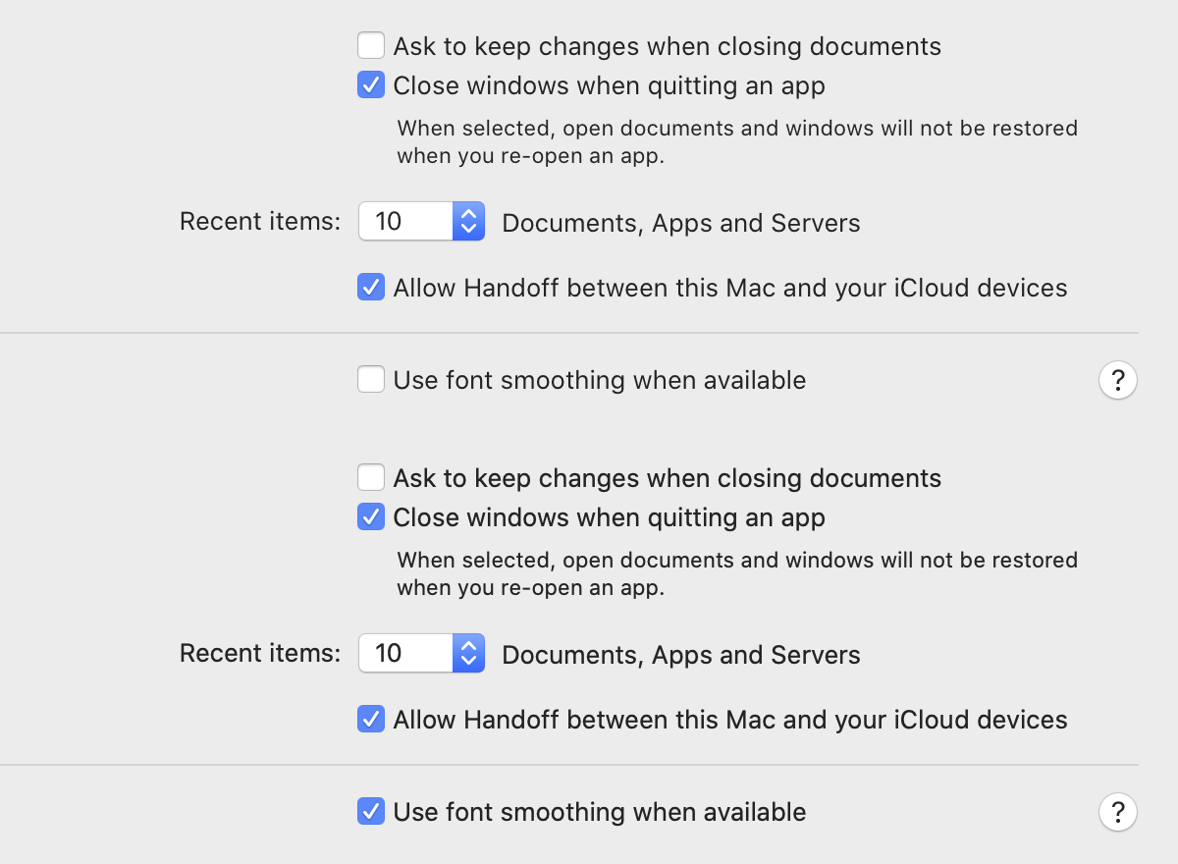
Task: Uncheck 'Close windows when quitting an app' in upper panel
Action: click(371, 85)
